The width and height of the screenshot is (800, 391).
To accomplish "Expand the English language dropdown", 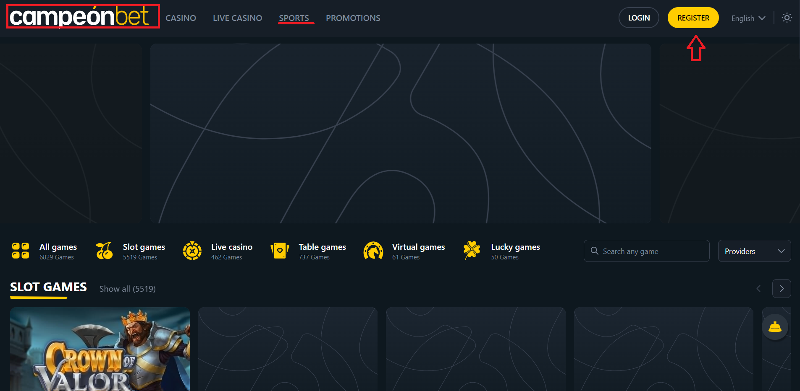I will point(748,18).
